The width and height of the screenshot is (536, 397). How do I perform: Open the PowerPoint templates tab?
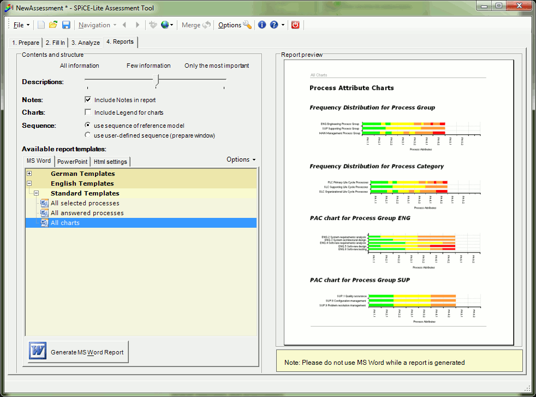click(x=73, y=162)
